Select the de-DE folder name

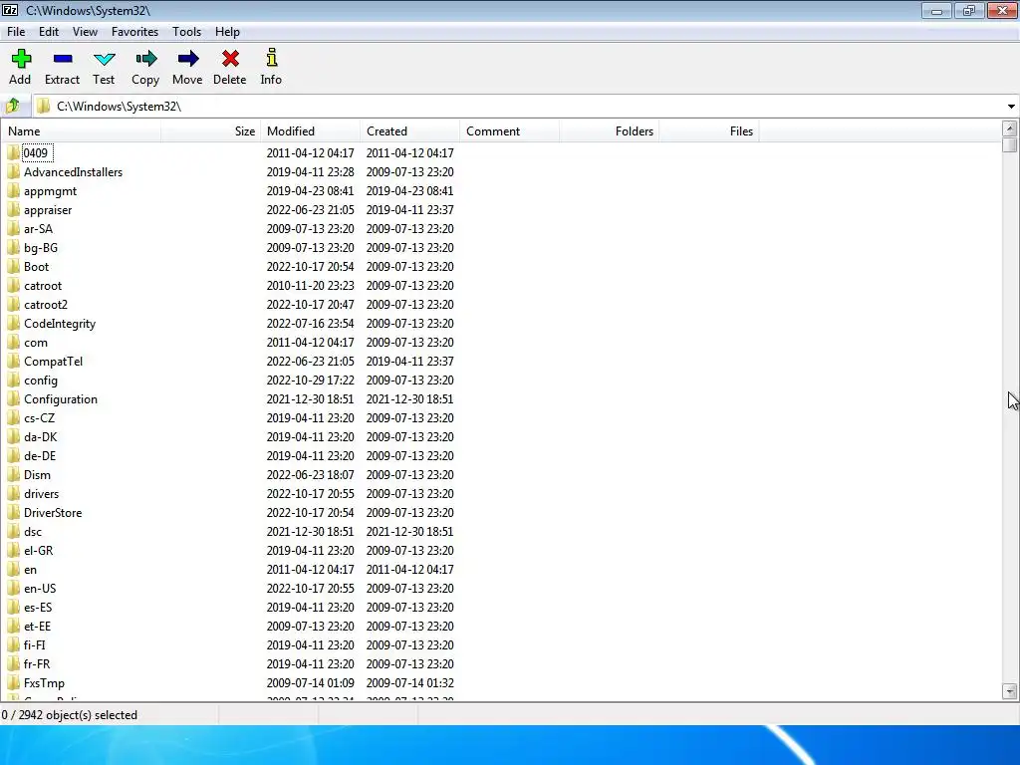tap(40, 455)
